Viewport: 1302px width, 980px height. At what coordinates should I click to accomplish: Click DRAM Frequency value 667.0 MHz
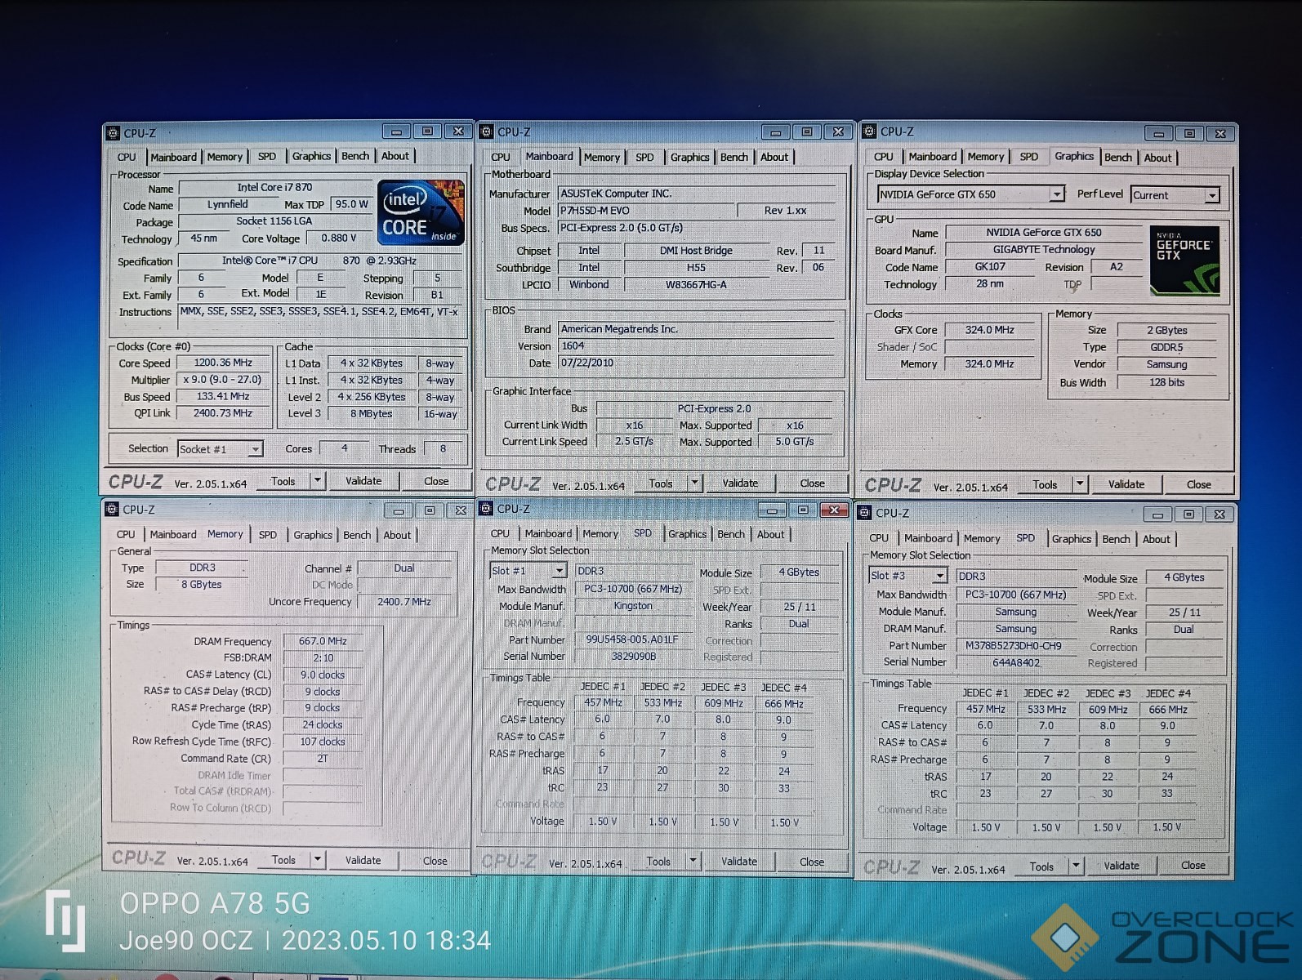(323, 642)
